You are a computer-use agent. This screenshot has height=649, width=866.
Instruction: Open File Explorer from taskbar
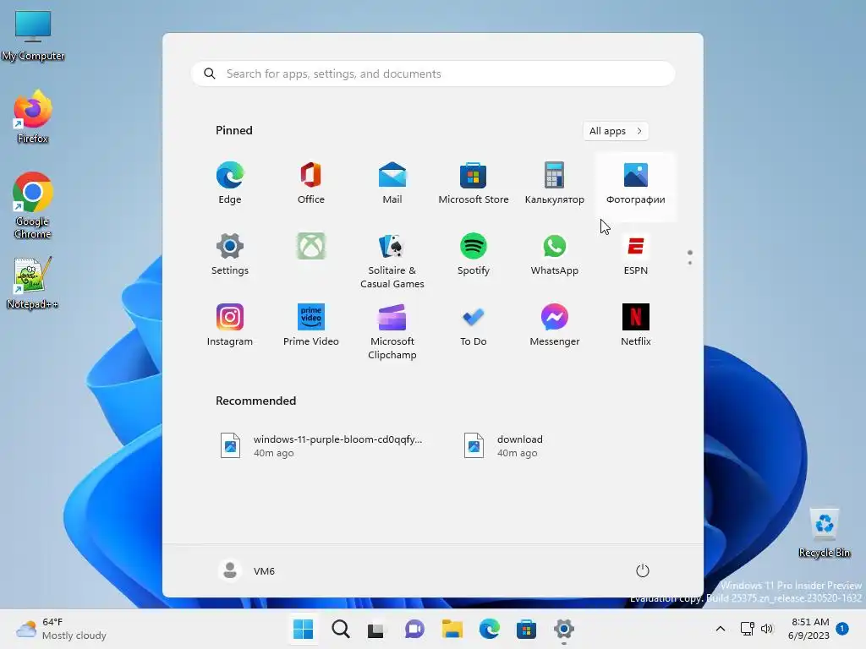tap(452, 629)
